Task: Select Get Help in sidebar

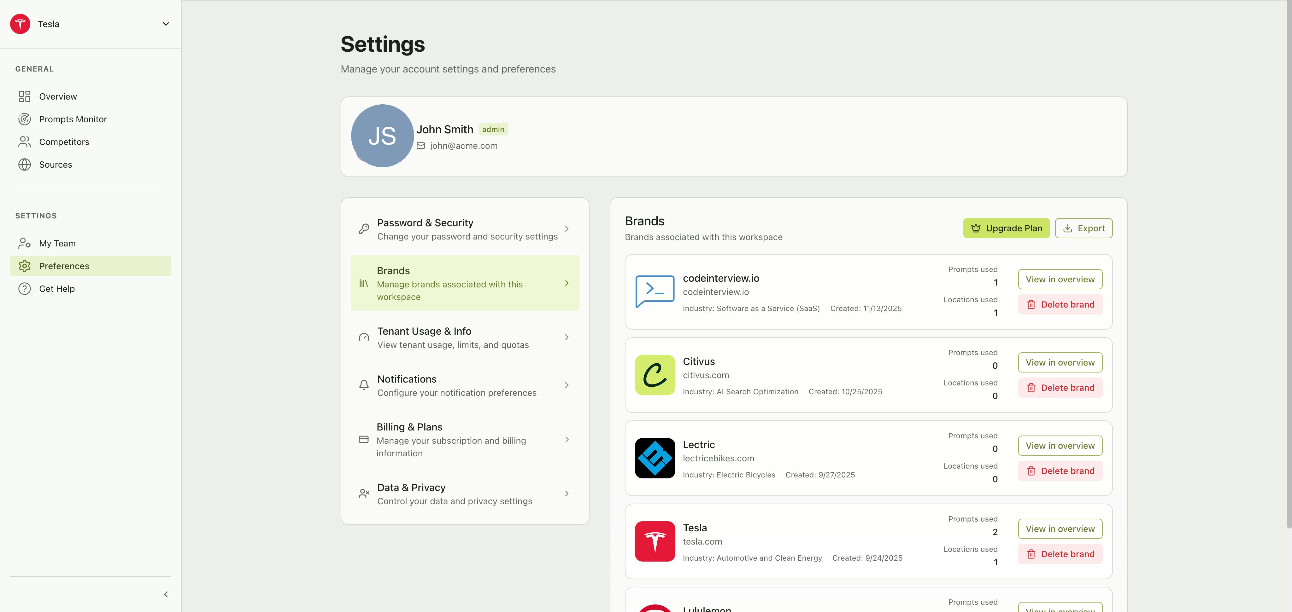Action: point(90,289)
